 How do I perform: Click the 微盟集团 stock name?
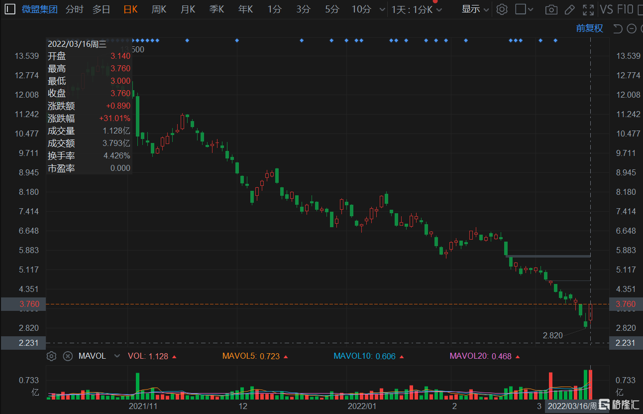pos(40,9)
